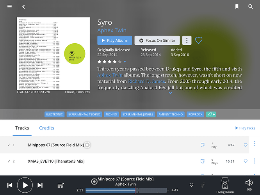Click now-playing indicator beside Minipops 67 track
The height and width of the screenshot is (195, 260).
point(87,145)
